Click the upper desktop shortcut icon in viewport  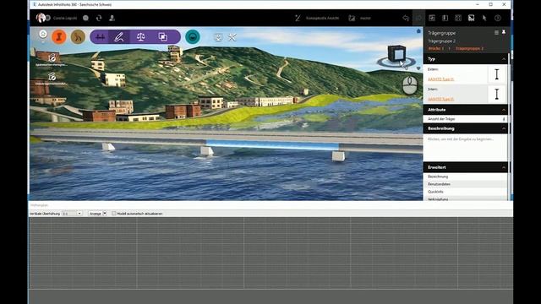[52, 57]
